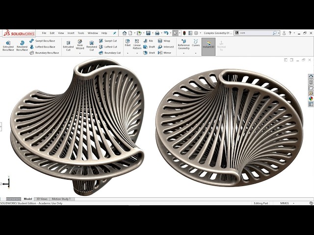Select the Linear Pattern tool

pyautogui.click(x=137, y=44)
